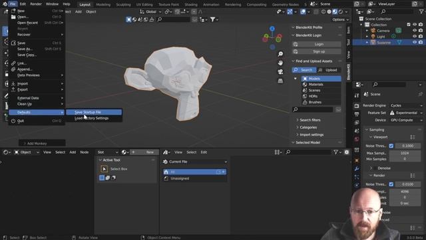Click Save Startup File in Defaults submenu
This screenshot has width=426, height=240.
[94, 112]
